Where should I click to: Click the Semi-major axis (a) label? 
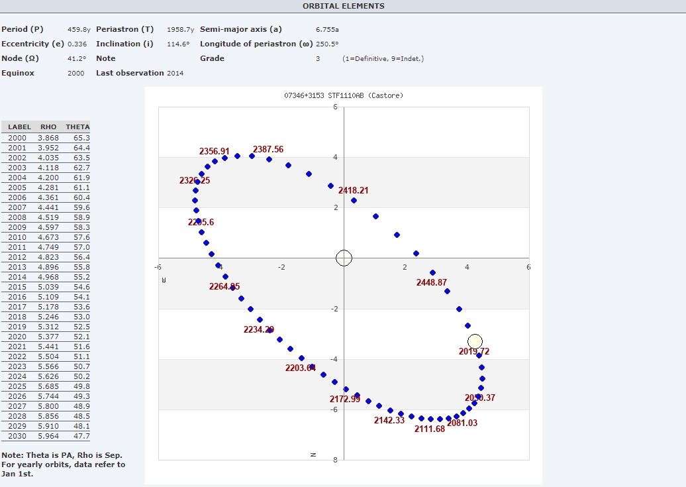point(240,29)
